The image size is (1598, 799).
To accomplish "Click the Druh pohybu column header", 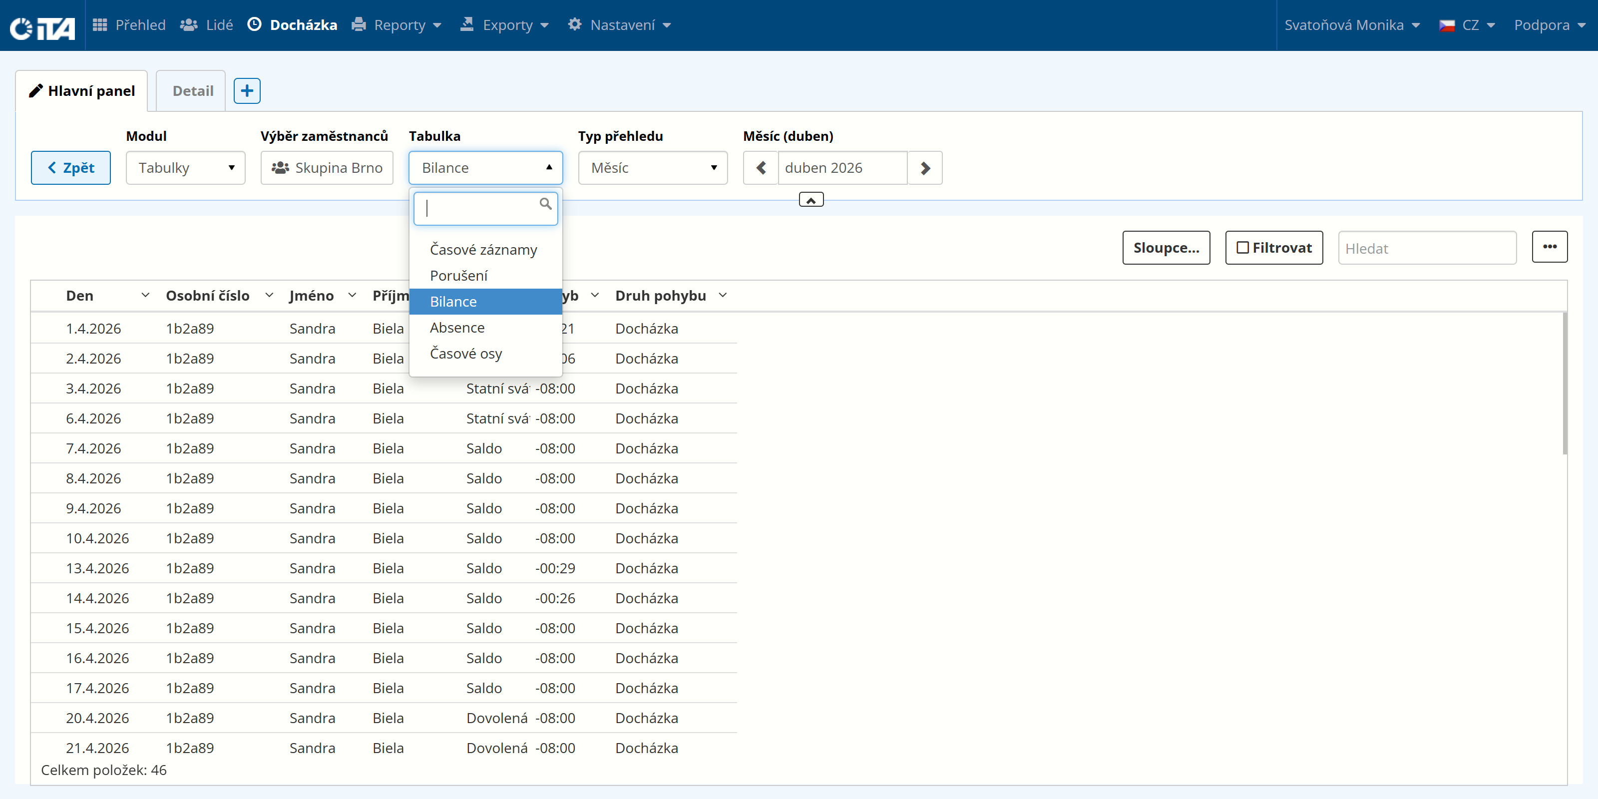I will [661, 295].
